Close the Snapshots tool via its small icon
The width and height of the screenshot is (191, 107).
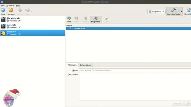pos(163,11)
